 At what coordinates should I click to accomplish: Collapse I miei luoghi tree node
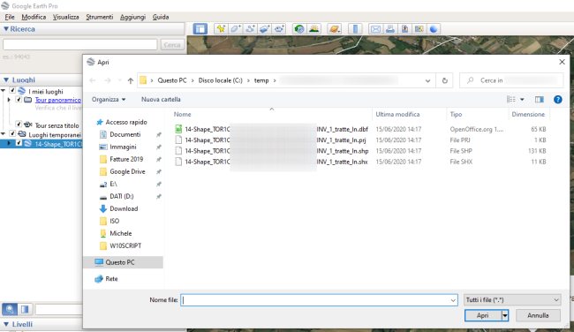(3, 90)
